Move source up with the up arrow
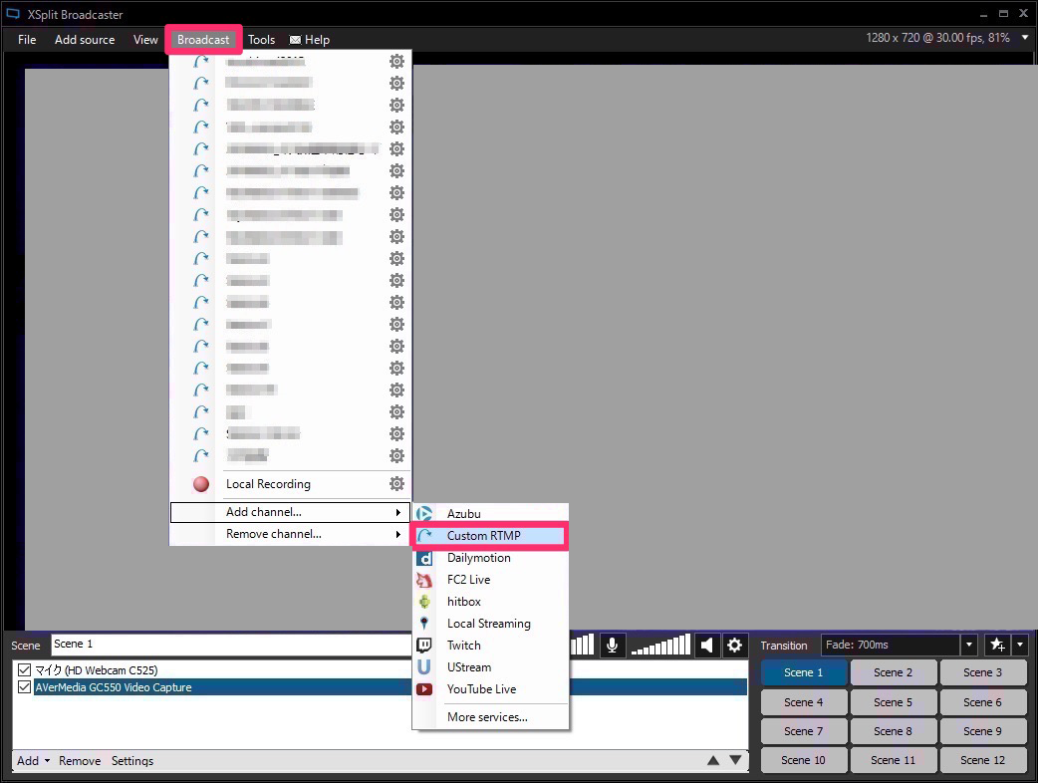 pyautogui.click(x=713, y=760)
